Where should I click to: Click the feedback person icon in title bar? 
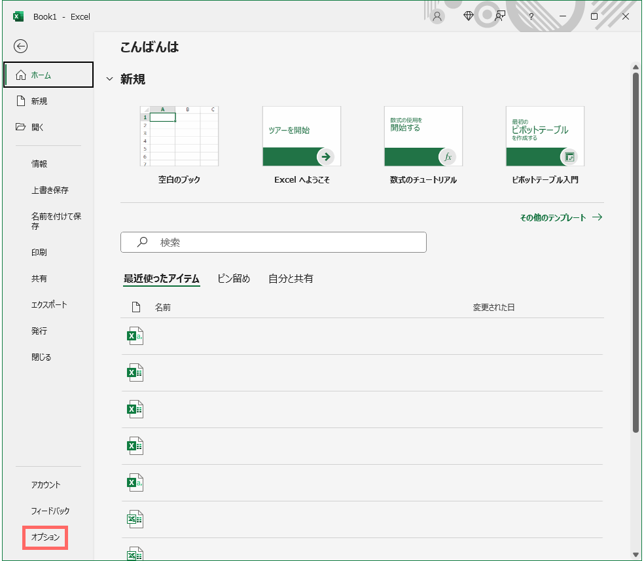(x=499, y=16)
